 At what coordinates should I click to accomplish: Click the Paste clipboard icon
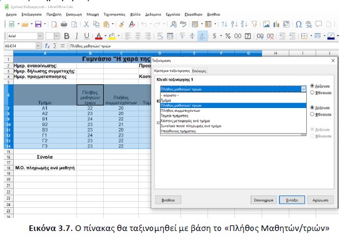pyautogui.click(x=106, y=24)
